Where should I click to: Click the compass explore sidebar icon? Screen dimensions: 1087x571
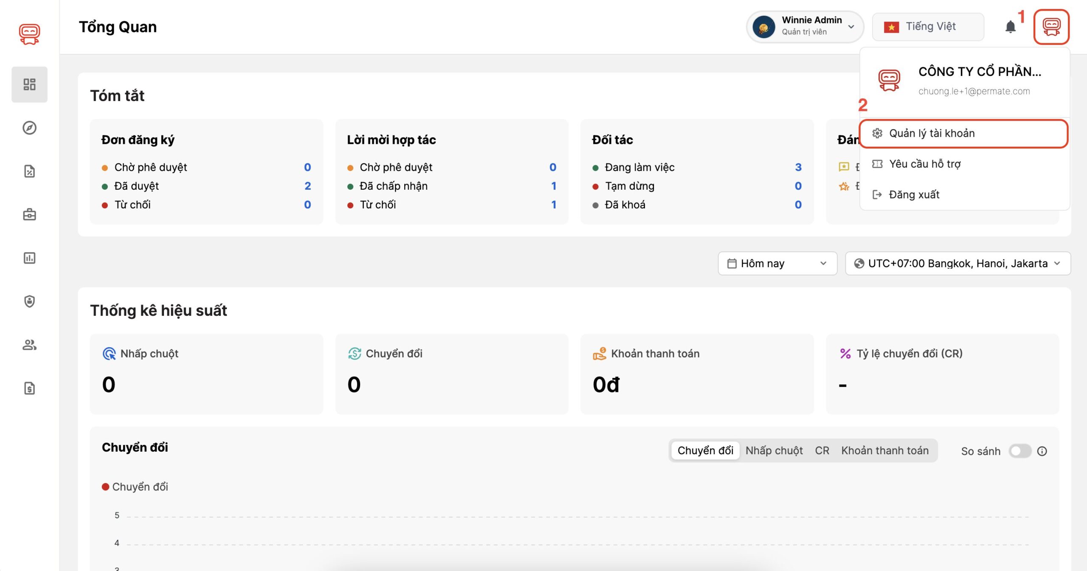[x=29, y=128]
